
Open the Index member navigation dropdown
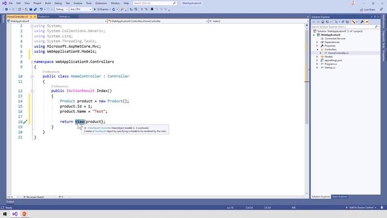coord(258,21)
